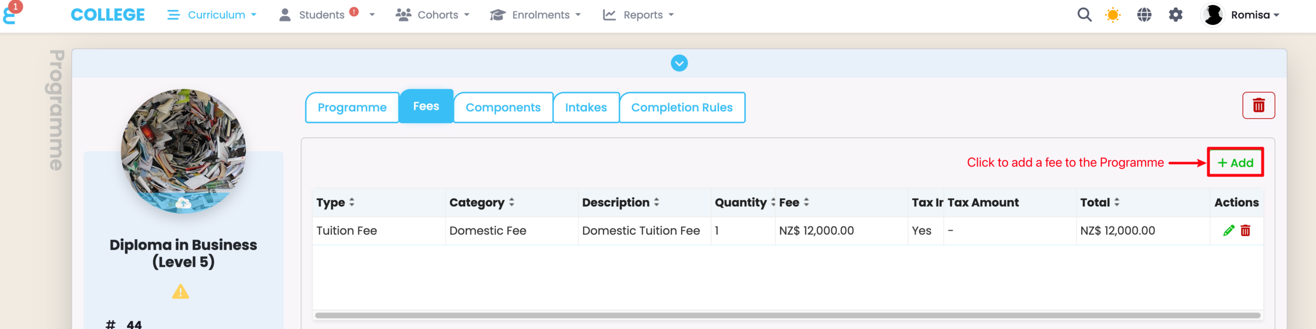Viewport: 1316px width, 329px height.
Task: Open the globe language icon
Action: point(1144,15)
